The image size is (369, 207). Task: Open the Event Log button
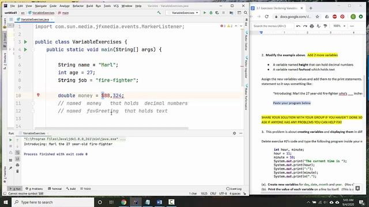234,189
